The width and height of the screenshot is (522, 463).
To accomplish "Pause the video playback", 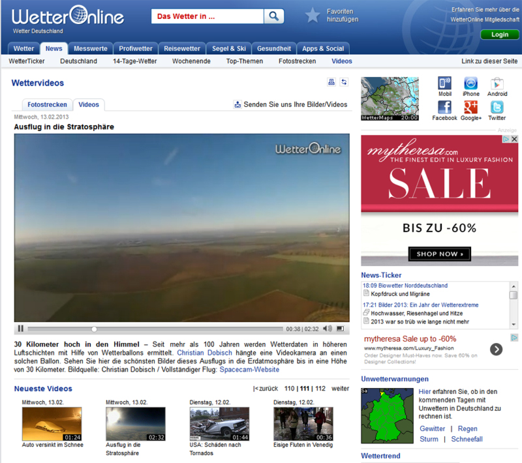I will (x=20, y=329).
